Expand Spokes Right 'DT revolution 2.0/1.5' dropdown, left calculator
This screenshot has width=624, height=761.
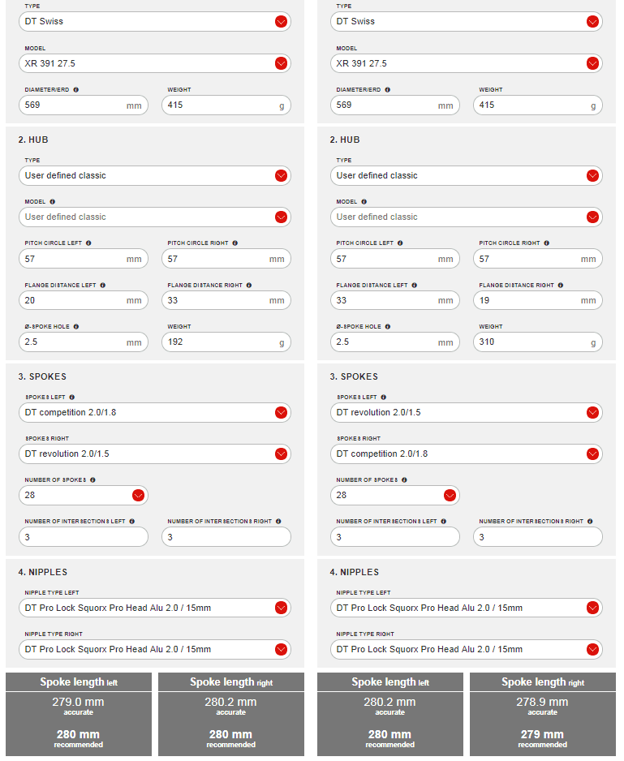(x=281, y=454)
